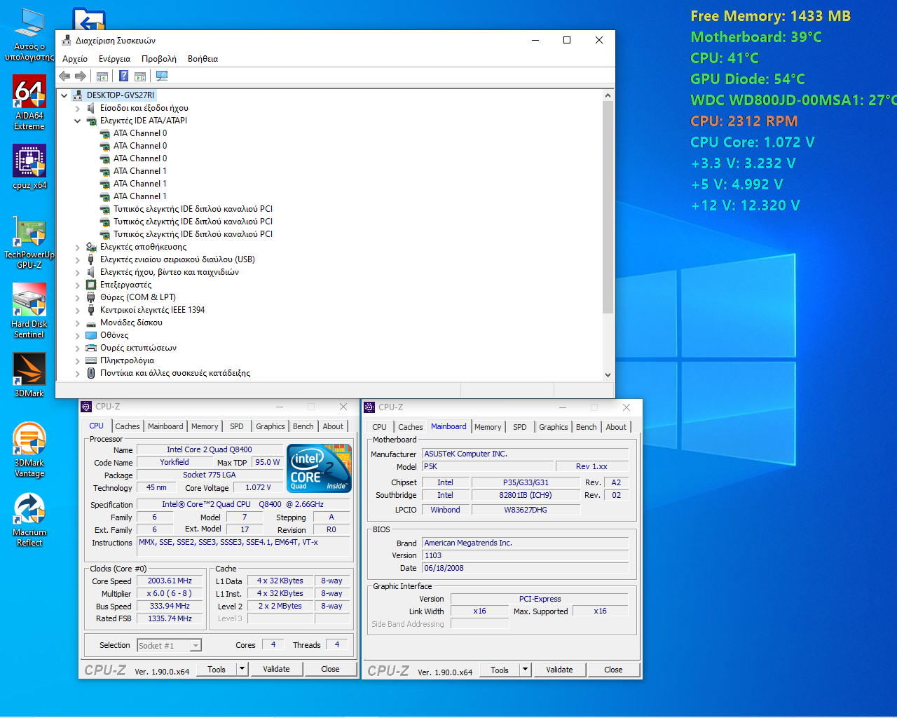Switch to SPD tab in CPU-Z Processor window

(x=237, y=426)
